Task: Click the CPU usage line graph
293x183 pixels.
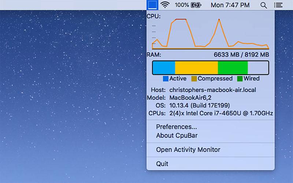Action: coord(211,34)
